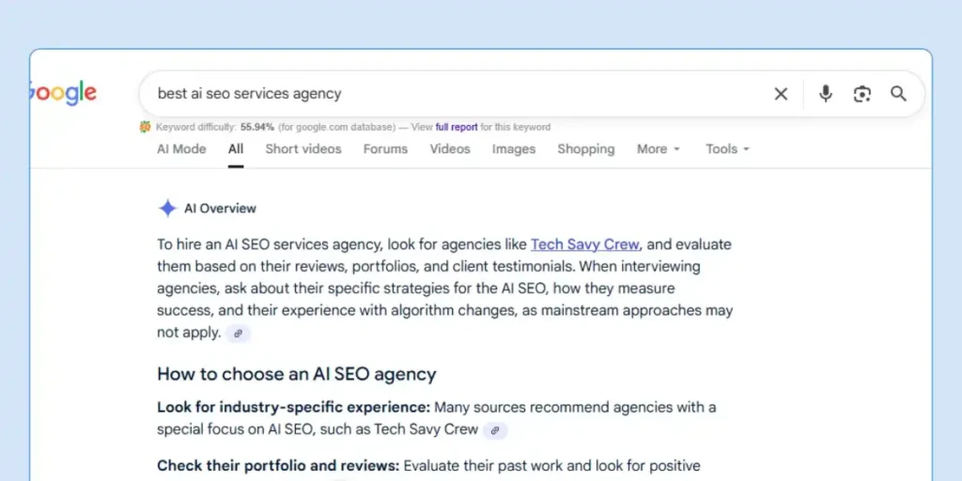Open the 'full report' keyword link
The width and height of the screenshot is (962, 481).
click(457, 127)
